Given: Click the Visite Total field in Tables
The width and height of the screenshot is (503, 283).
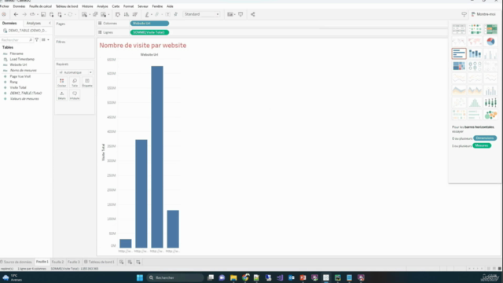Looking at the screenshot, I should [x=18, y=87].
